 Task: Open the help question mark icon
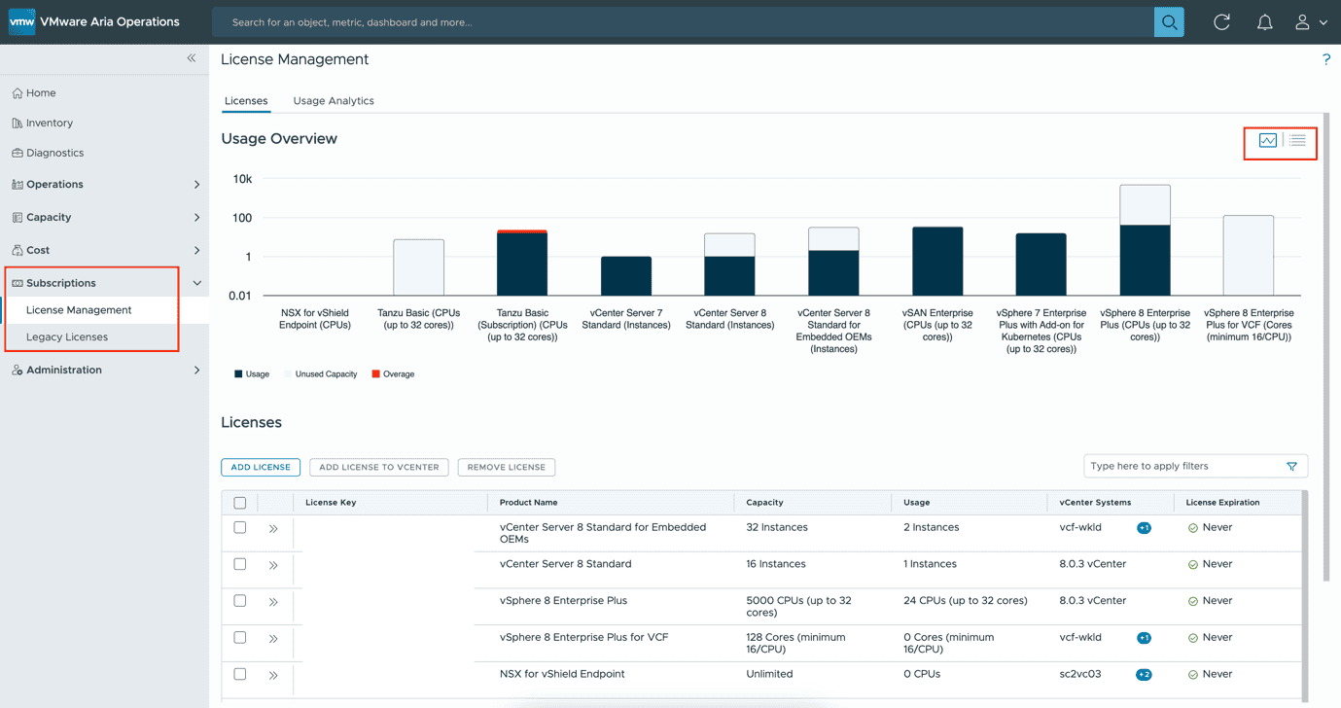(x=1325, y=60)
